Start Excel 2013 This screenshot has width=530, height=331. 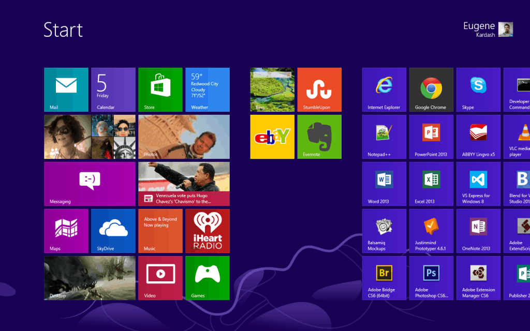[431, 184]
